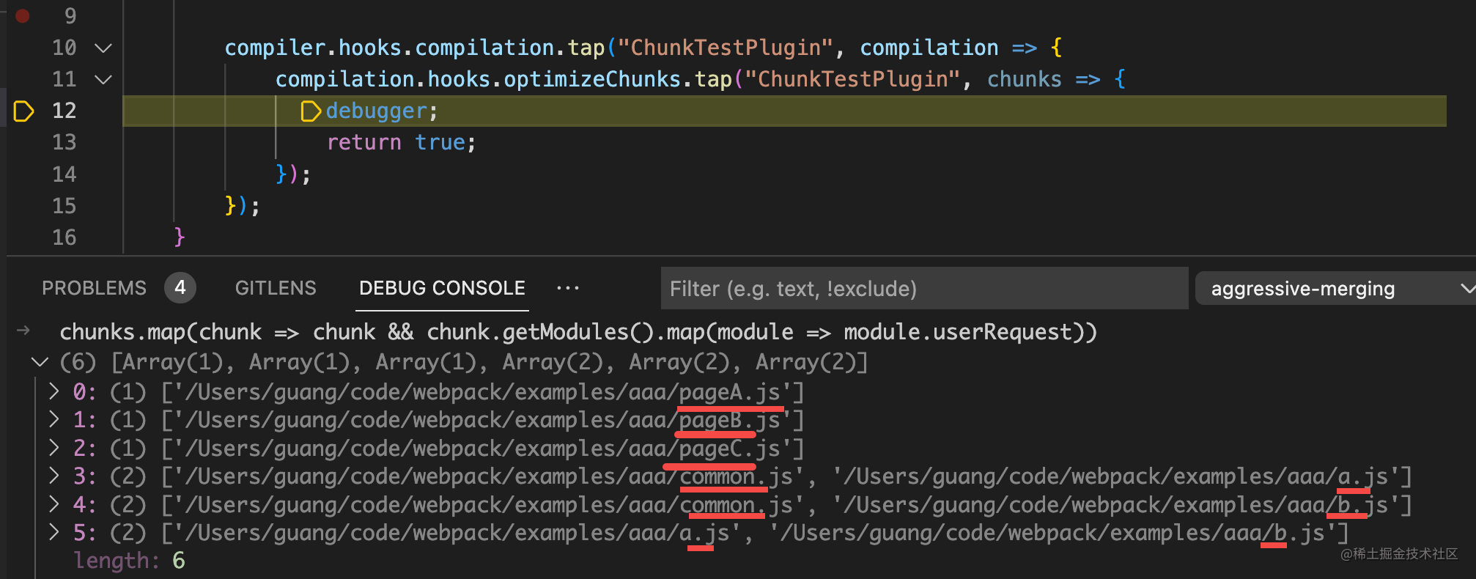Collapse the code fold at line 11

[x=103, y=79]
